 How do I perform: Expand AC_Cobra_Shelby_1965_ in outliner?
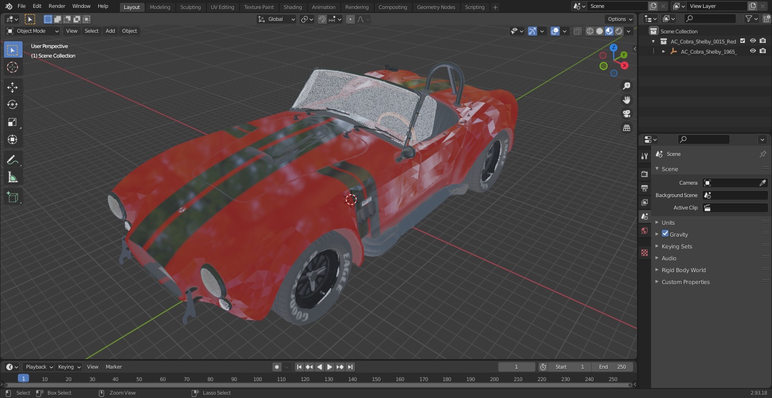pyautogui.click(x=663, y=51)
